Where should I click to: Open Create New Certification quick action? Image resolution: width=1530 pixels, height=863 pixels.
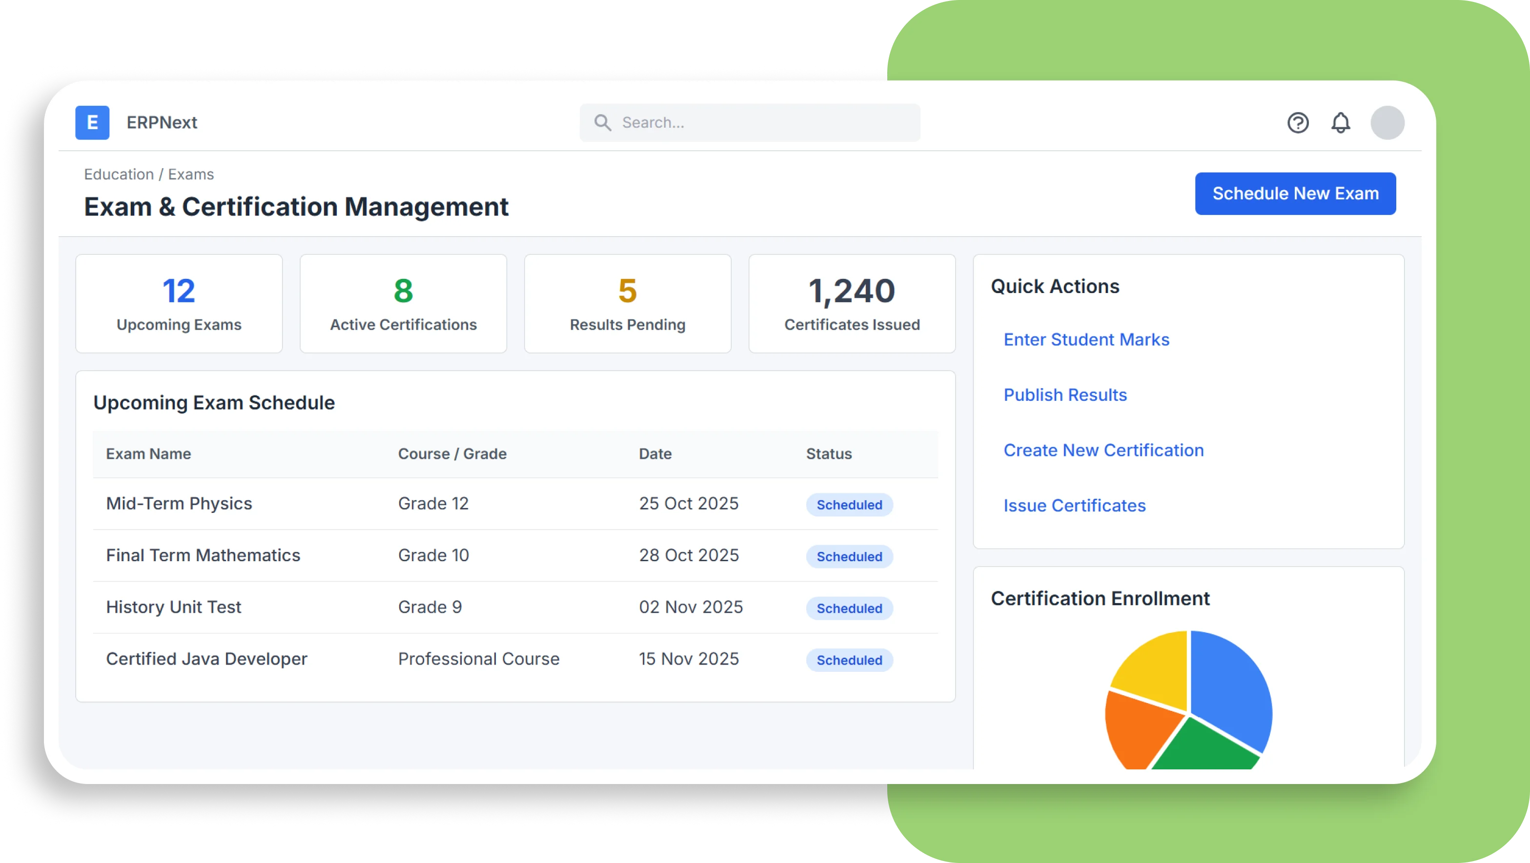1103,450
